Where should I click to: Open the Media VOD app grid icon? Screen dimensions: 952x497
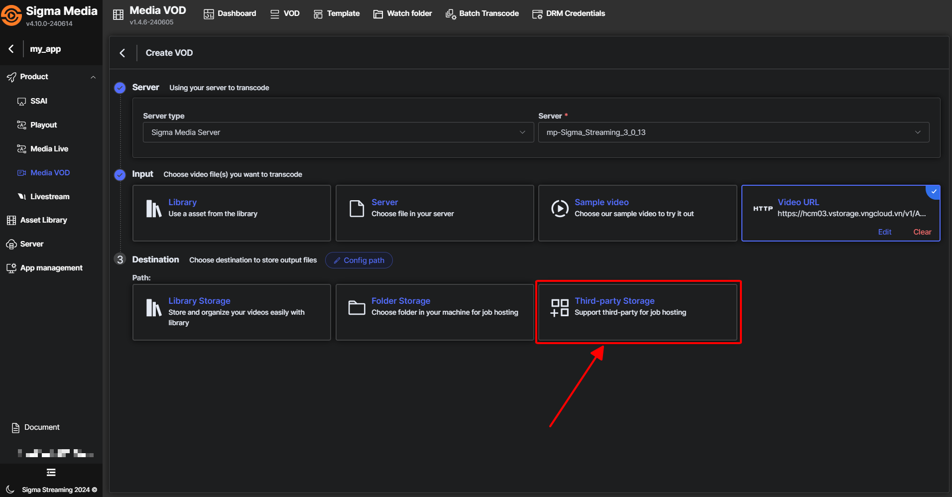tap(118, 15)
